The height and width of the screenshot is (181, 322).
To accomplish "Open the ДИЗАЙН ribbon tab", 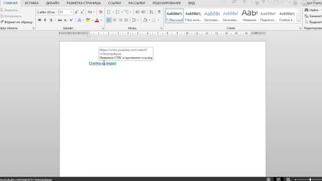I will (52, 3).
